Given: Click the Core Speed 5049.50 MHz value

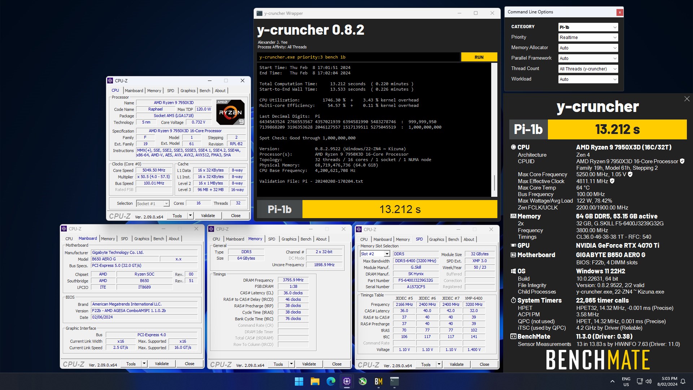Looking at the screenshot, I should [154, 170].
